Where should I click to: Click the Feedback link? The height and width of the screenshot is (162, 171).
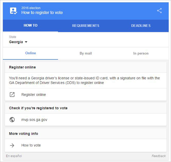coord(159,156)
